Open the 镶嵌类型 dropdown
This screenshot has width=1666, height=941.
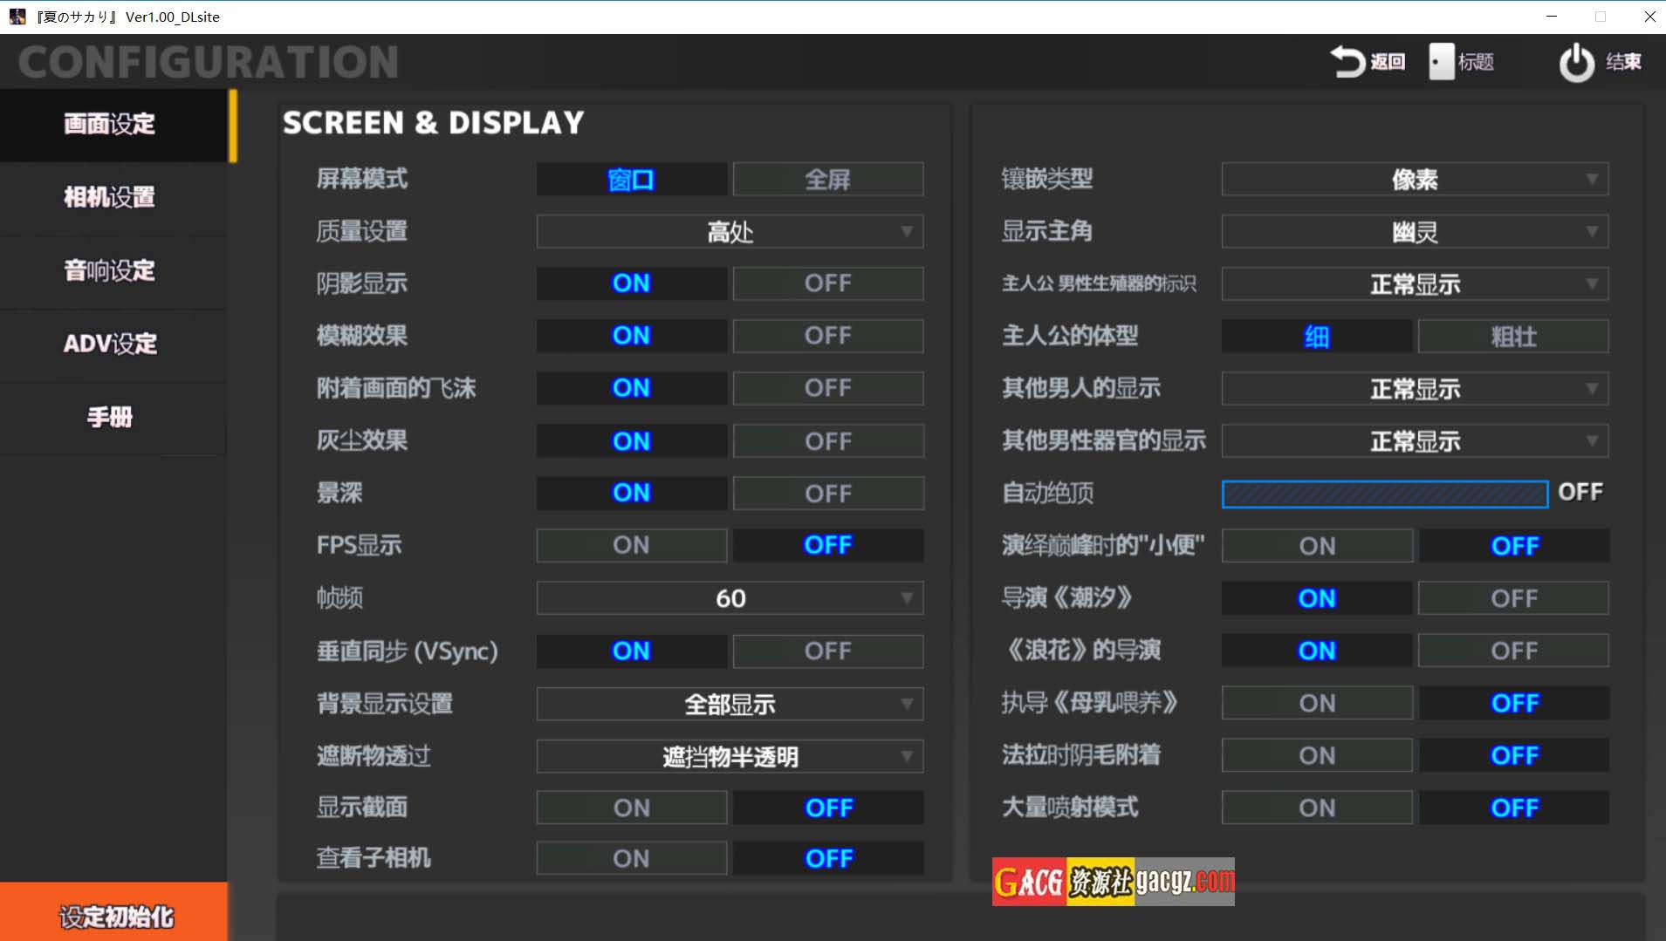pyautogui.click(x=1415, y=180)
